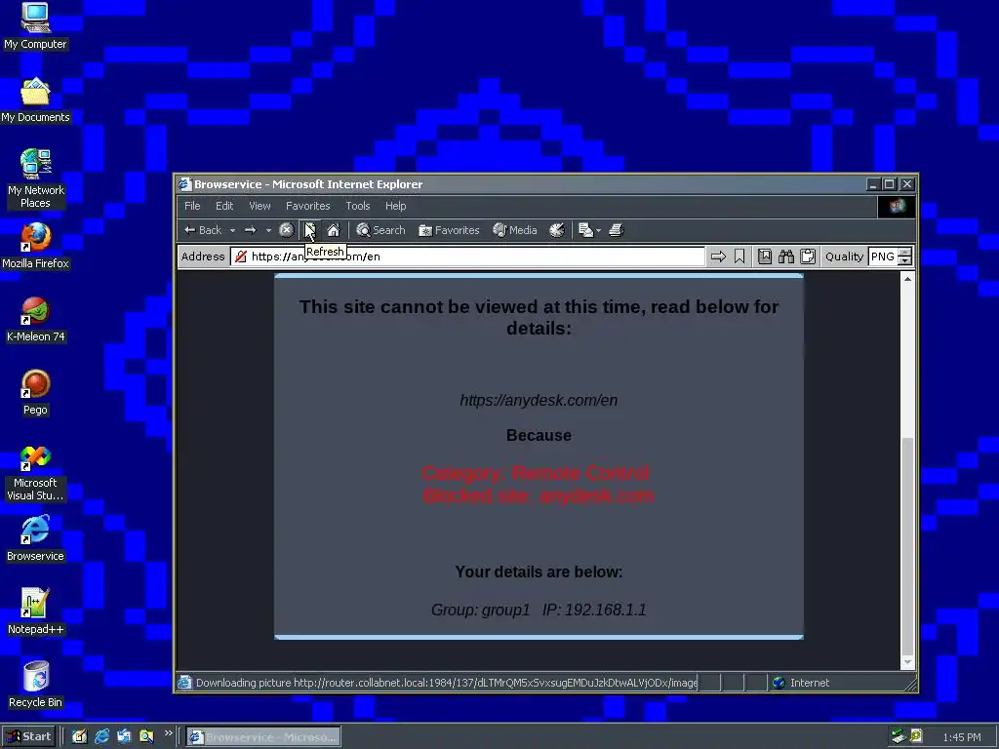Open the Tools menu
This screenshot has width=999, height=749.
[357, 206]
